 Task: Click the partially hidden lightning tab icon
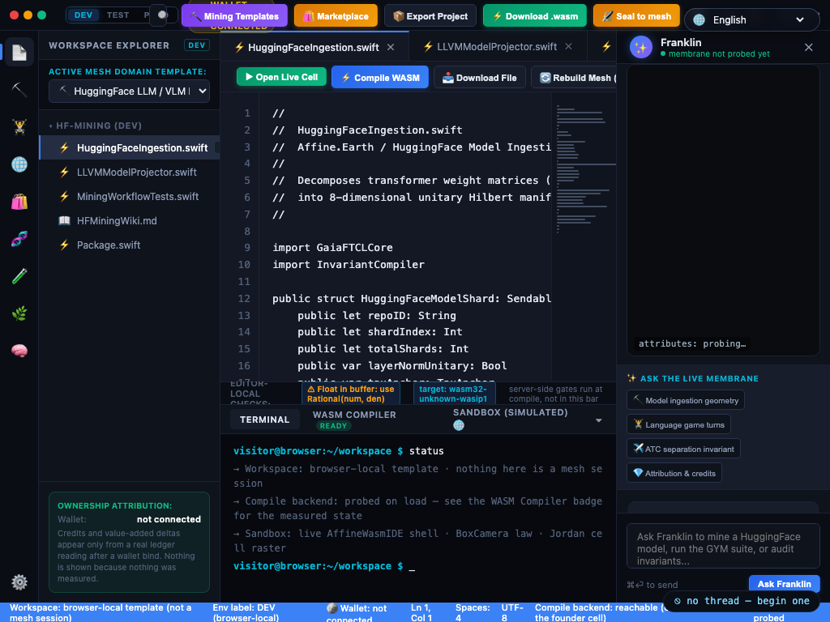click(606, 46)
